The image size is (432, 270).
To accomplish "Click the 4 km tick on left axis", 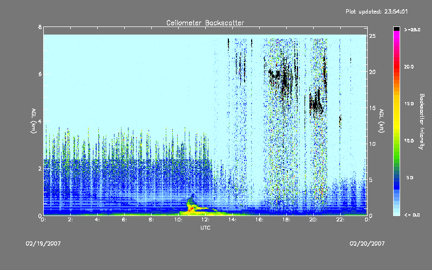I will click(x=40, y=121).
